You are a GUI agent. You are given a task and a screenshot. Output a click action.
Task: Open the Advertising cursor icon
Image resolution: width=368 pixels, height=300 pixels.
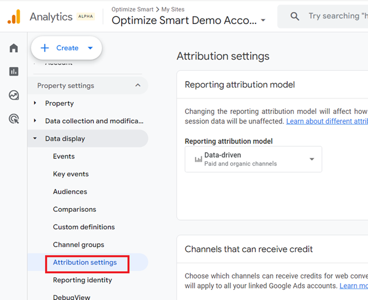pyautogui.click(x=14, y=119)
